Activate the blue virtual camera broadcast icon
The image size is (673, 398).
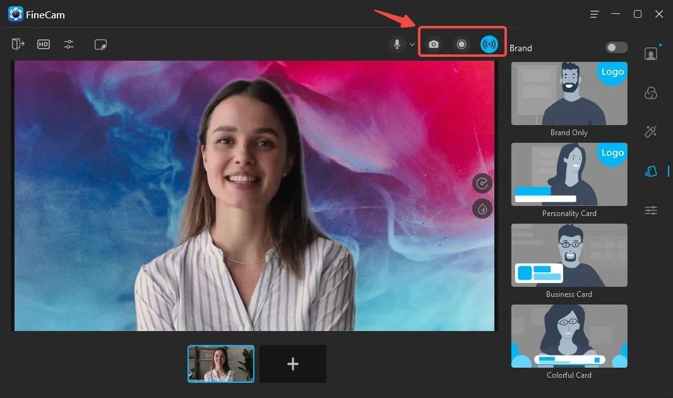tap(489, 44)
